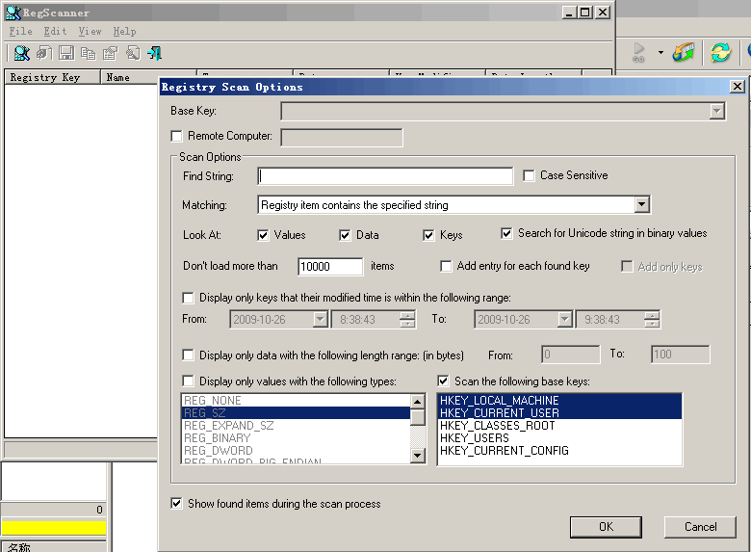Click the floppy disk save icon in RegScanner
This screenshot has height=552, width=751.
point(66,53)
